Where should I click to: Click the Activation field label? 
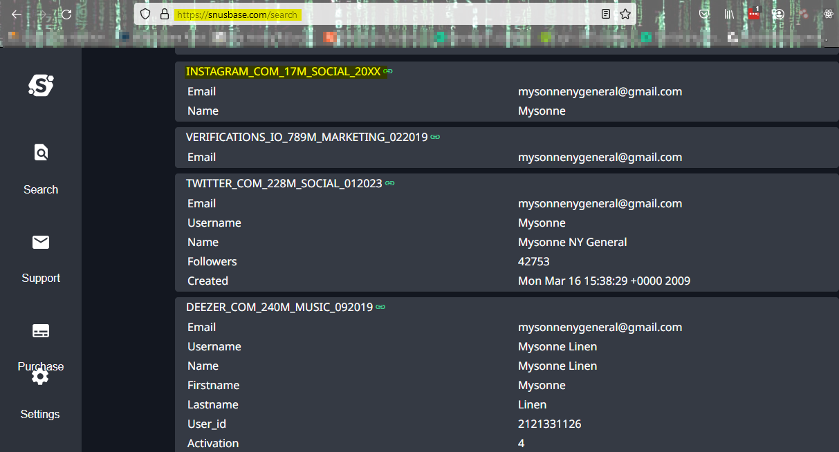213,443
